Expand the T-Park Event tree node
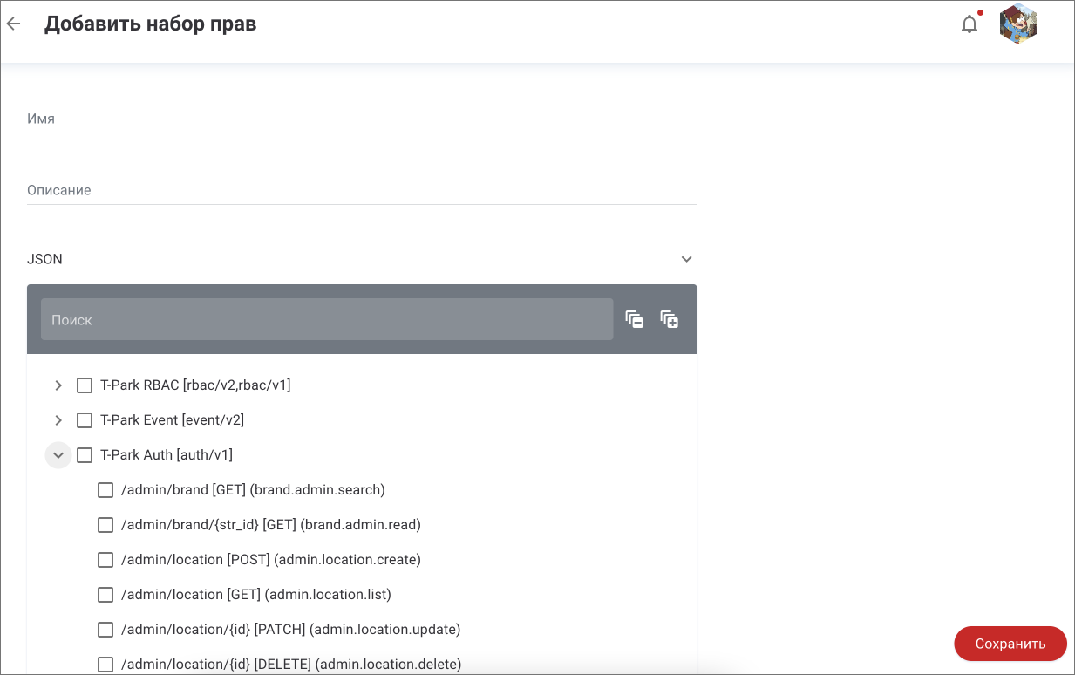The width and height of the screenshot is (1075, 675). click(x=58, y=420)
